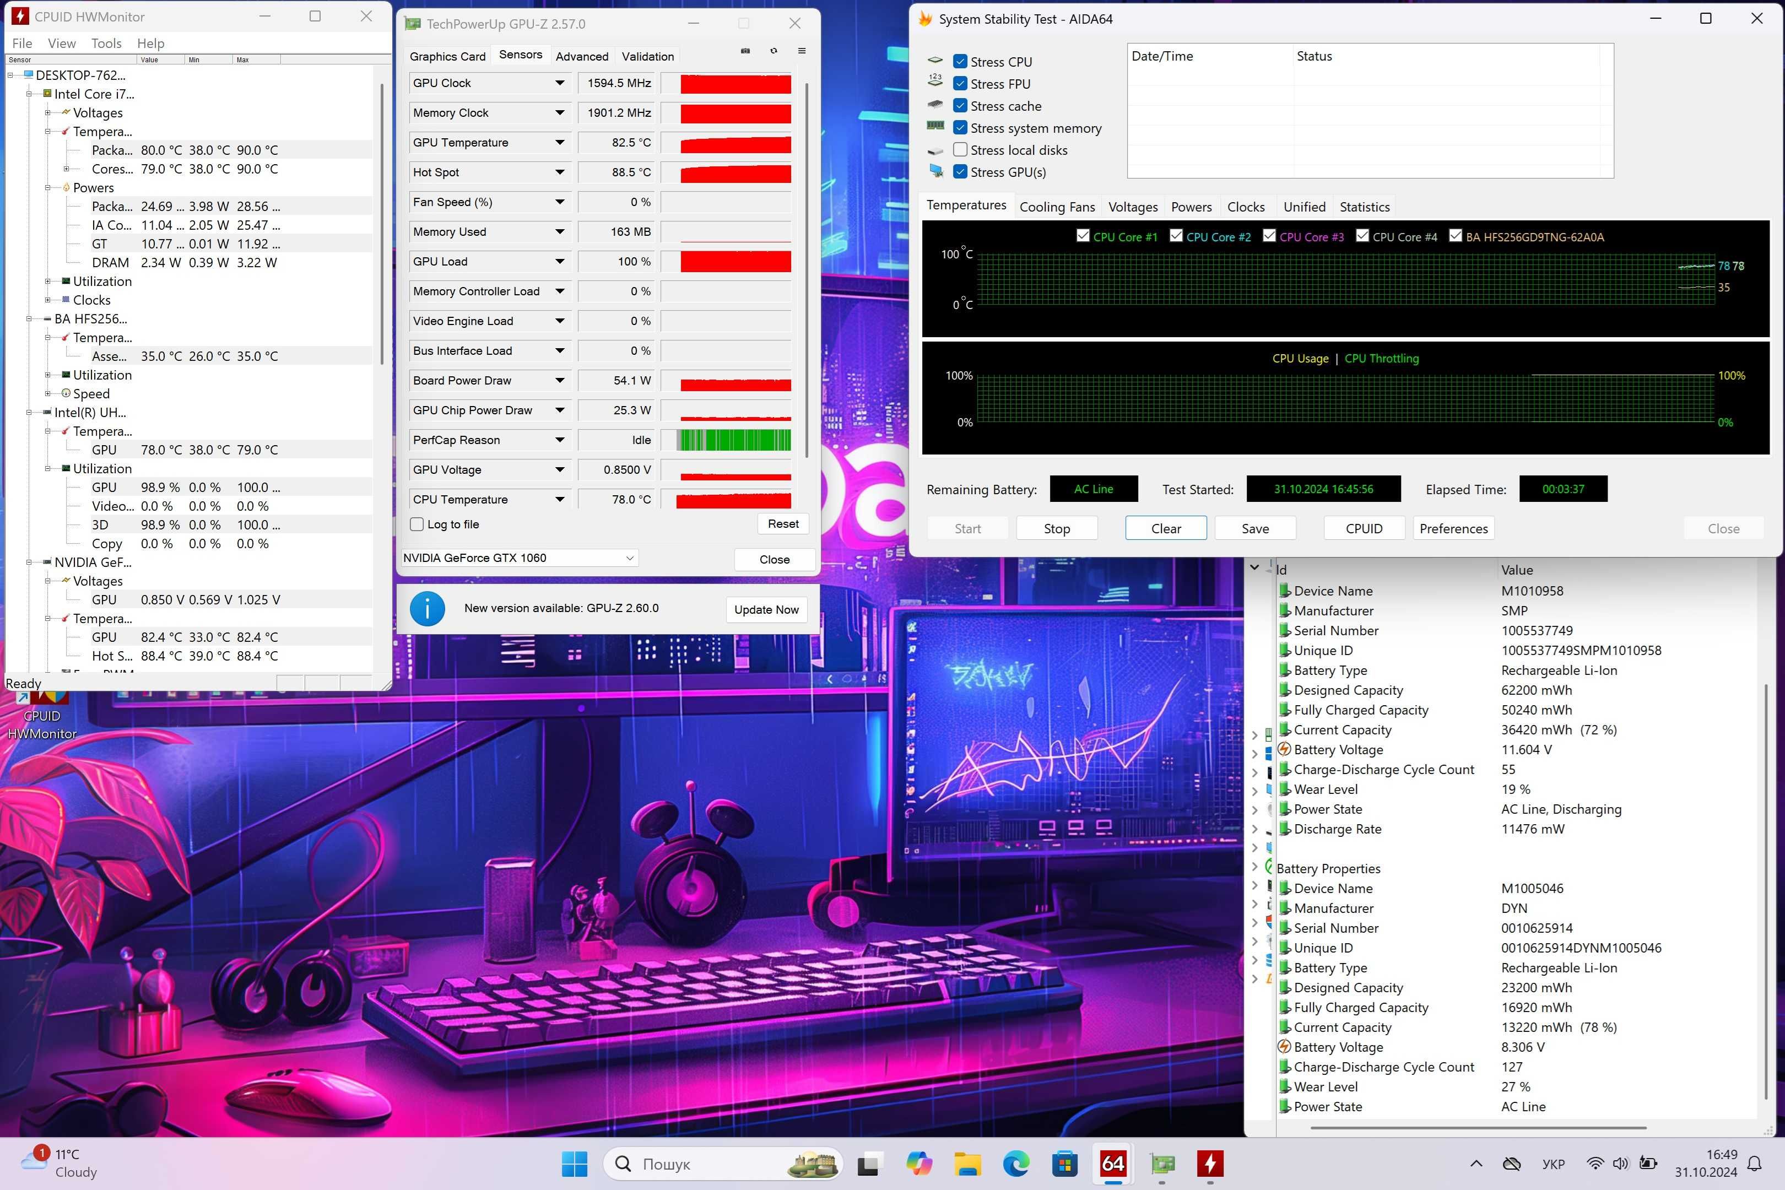
Task: Click speaker volume tray icon
Action: [1621, 1164]
